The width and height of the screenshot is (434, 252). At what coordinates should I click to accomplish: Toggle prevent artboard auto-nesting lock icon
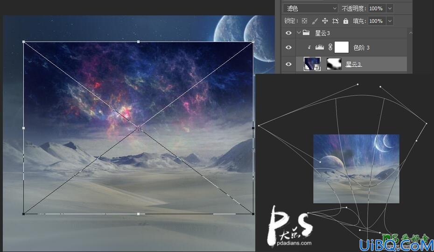[x=335, y=21]
